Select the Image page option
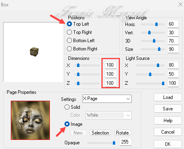Viewport: 184px width, 149px height. coord(67,124)
